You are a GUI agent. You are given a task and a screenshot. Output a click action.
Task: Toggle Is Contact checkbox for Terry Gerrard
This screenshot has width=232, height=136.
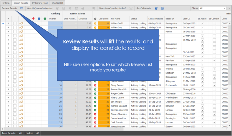(x=214, y=85)
